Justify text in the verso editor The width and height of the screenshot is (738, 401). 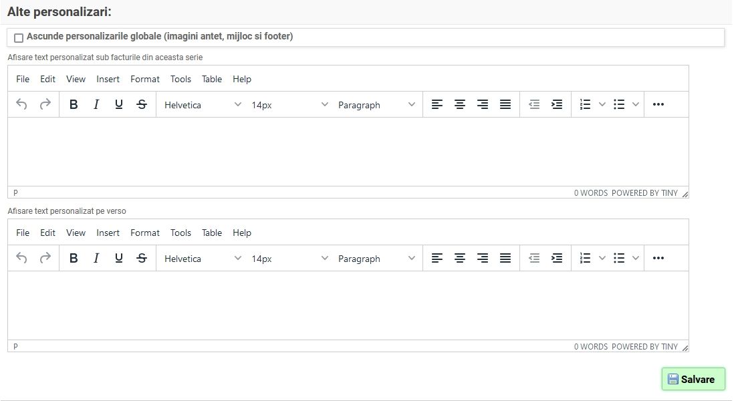click(505, 258)
